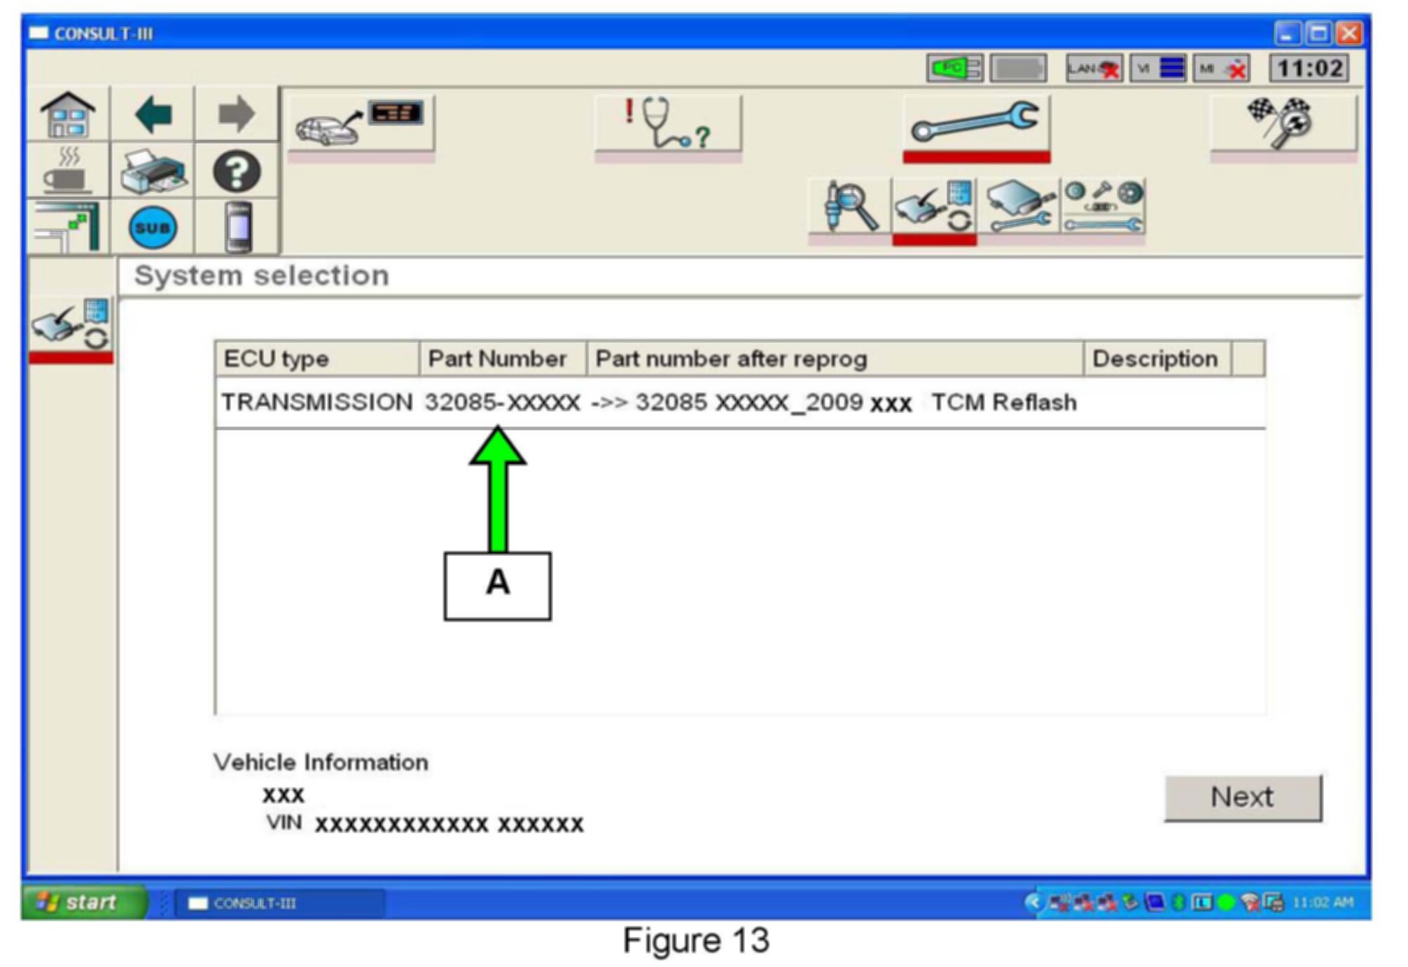Print the screen with the printer icon

153,170
